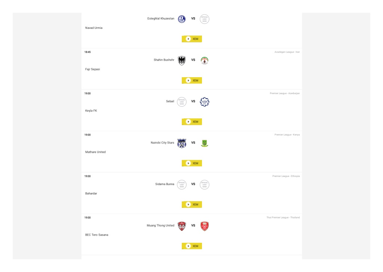Click the Sidama Bunna placeholder logo
The height and width of the screenshot is (272, 383).
point(181,185)
